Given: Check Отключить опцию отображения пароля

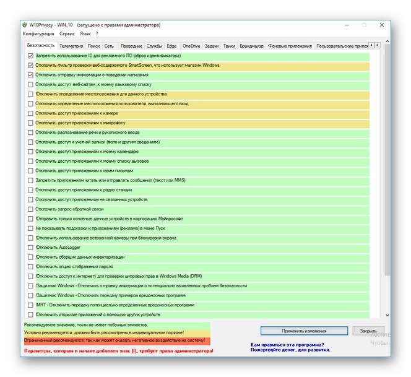Looking at the screenshot, I should click(30, 267).
